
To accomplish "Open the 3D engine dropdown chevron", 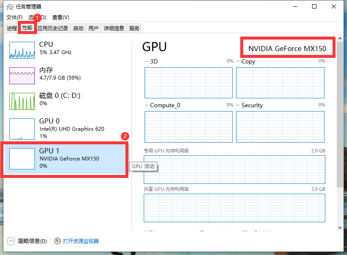I will pyautogui.click(x=146, y=61).
